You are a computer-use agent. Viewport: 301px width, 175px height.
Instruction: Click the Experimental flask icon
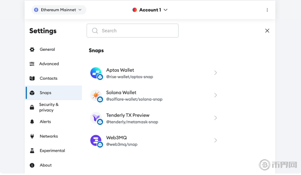pos(32,151)
